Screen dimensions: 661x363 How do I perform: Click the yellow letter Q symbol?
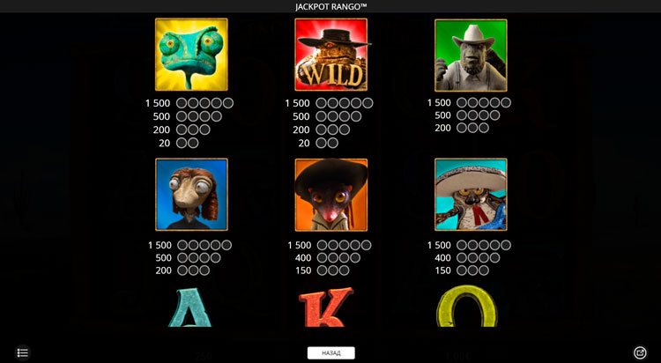pos(467,306)
